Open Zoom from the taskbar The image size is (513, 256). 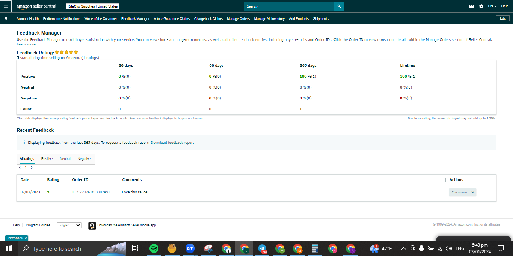pyautogui.click(x=190, y=248)
